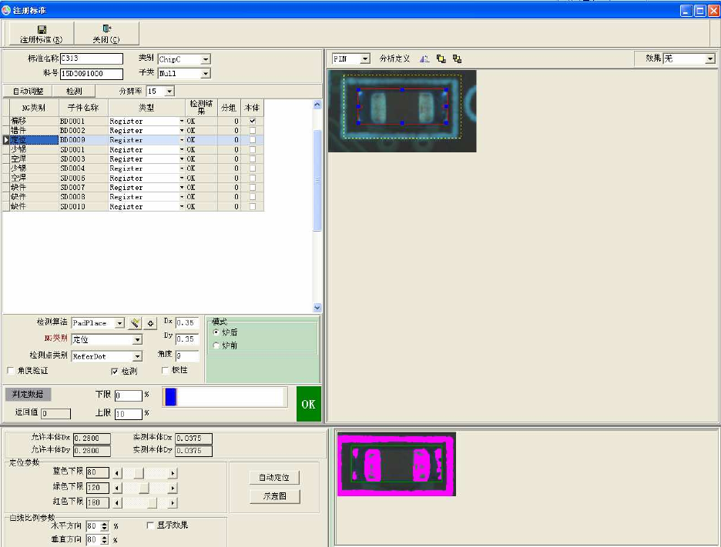Viewport: 721px width, 547px height.
Task: Click the rightmost stacked squares toolbar icon
Action: [x=457, y=58]
